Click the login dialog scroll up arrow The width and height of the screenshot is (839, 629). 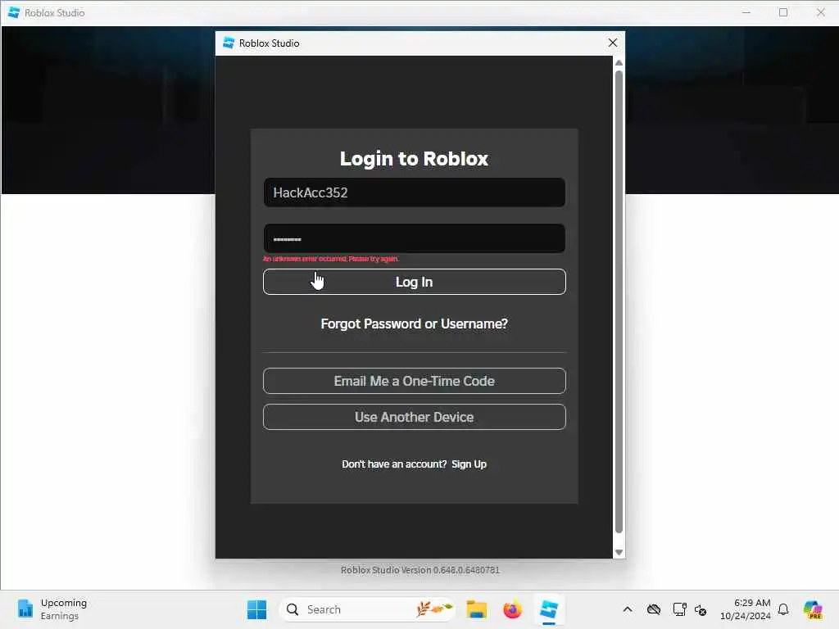tap(619, 62)
